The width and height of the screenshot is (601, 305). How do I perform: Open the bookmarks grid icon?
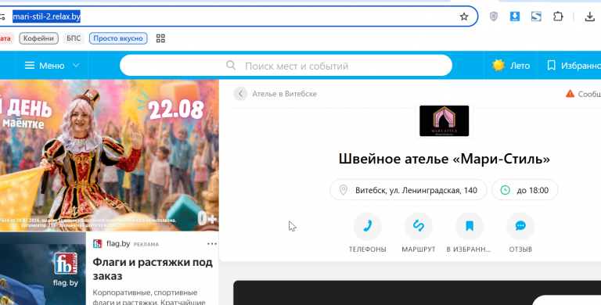click(x=160, y=38)
